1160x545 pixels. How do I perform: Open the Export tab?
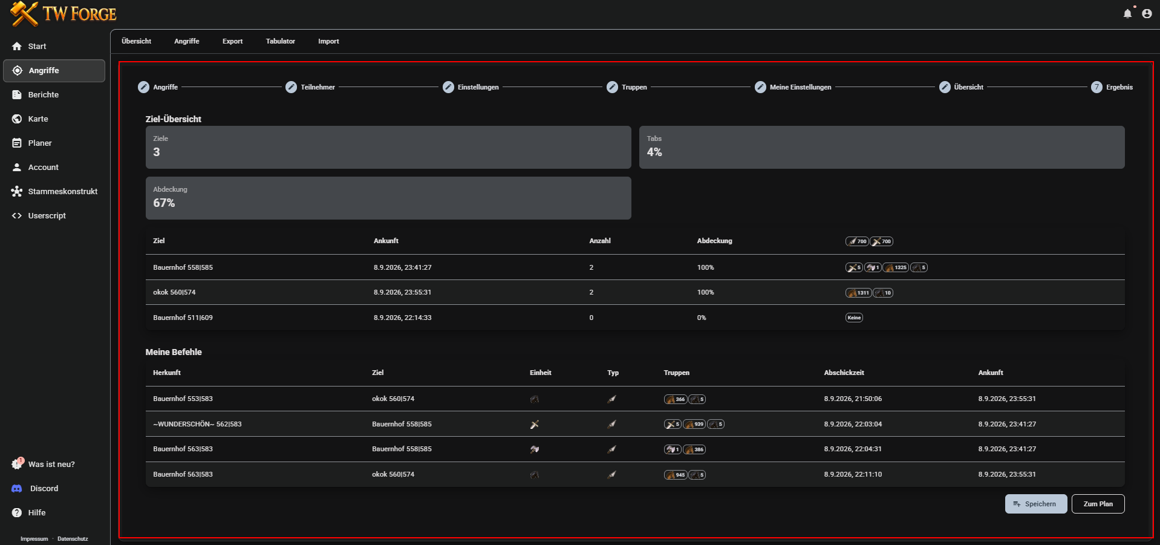(x=232, y=41)
